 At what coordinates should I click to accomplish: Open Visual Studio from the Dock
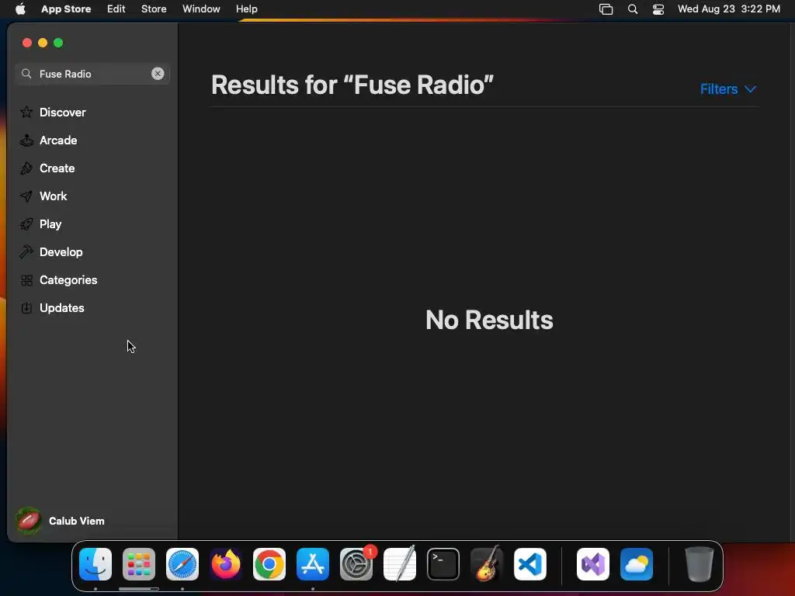point(593,564)
